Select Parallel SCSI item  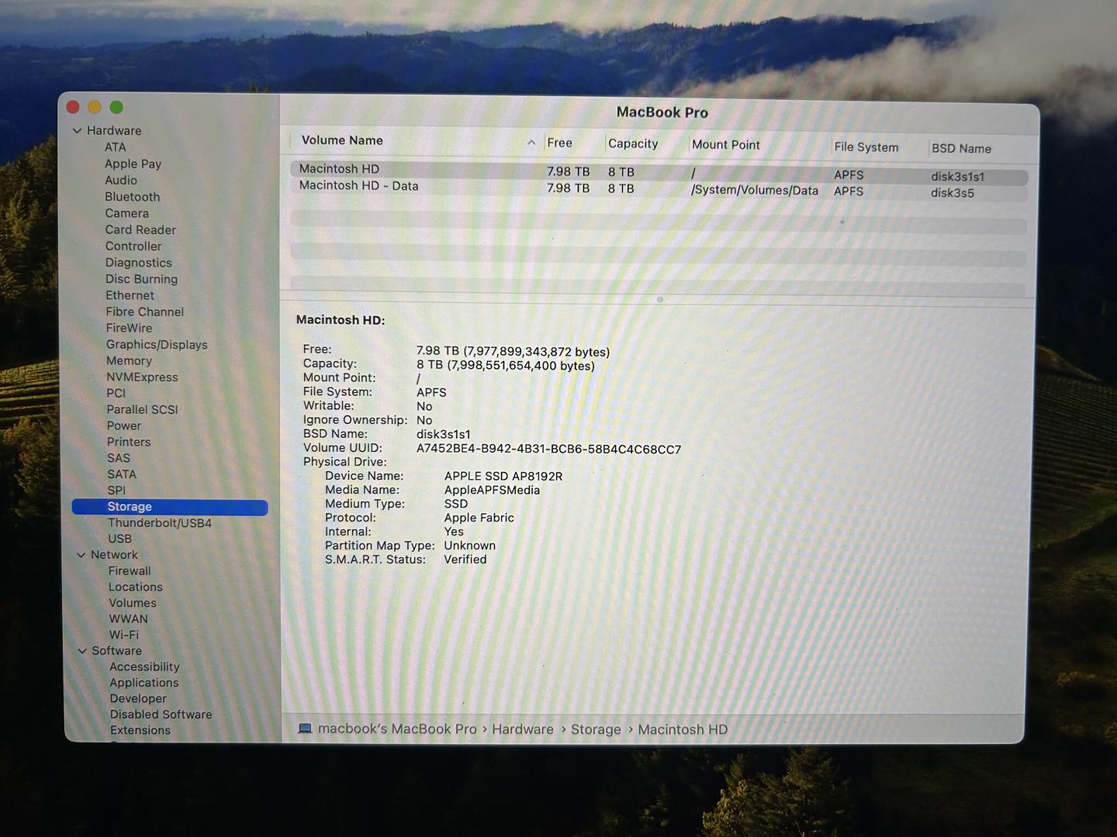click(x=143, y=409)
